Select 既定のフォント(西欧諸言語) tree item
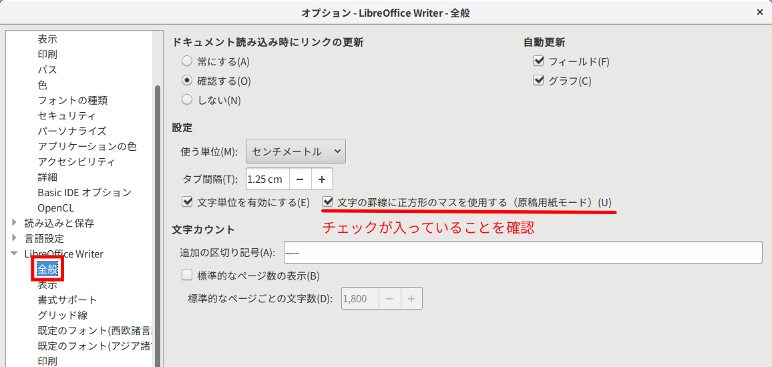The image size is (772, 367). pos(95,330)
